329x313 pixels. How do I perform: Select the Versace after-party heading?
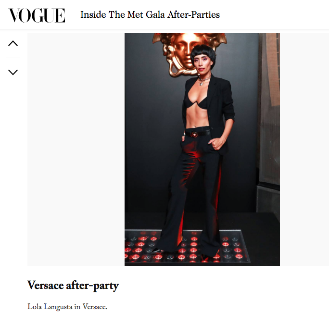click(73, 285)
